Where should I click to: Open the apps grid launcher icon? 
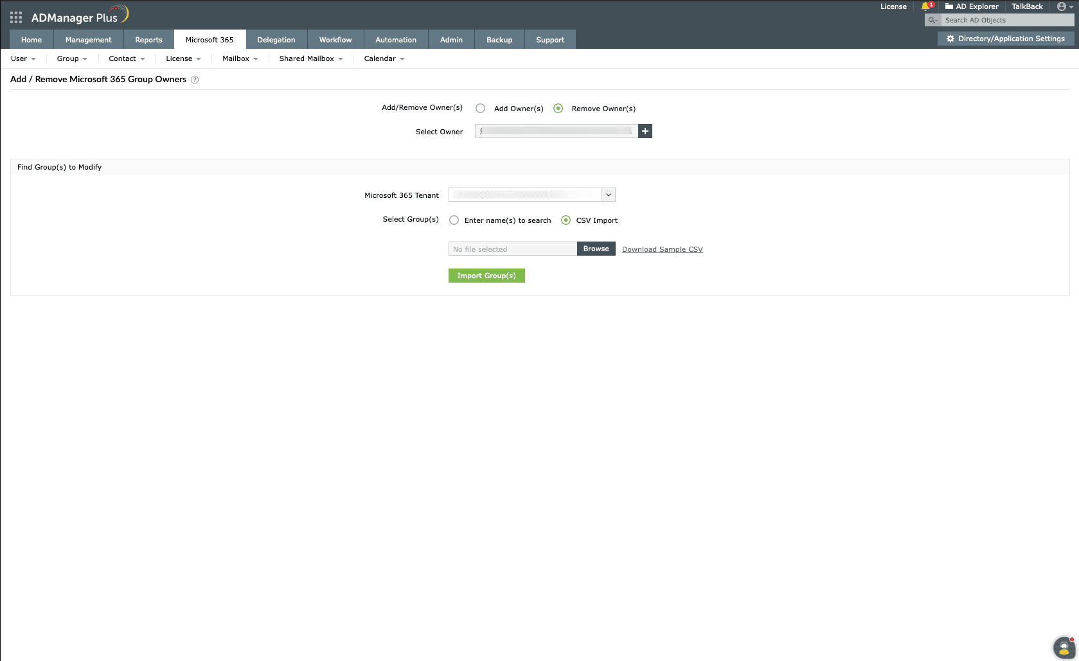[x=16, y=17]
